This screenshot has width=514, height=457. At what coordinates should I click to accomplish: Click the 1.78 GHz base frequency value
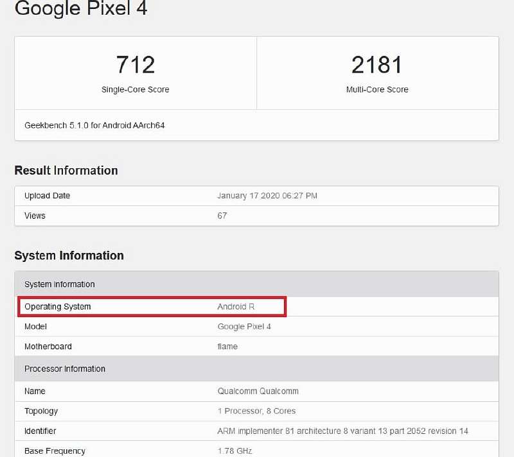coord(235,451)
